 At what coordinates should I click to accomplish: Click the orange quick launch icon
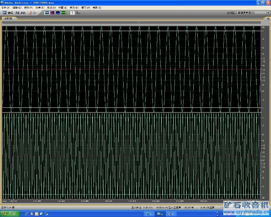tap(36, 214)
